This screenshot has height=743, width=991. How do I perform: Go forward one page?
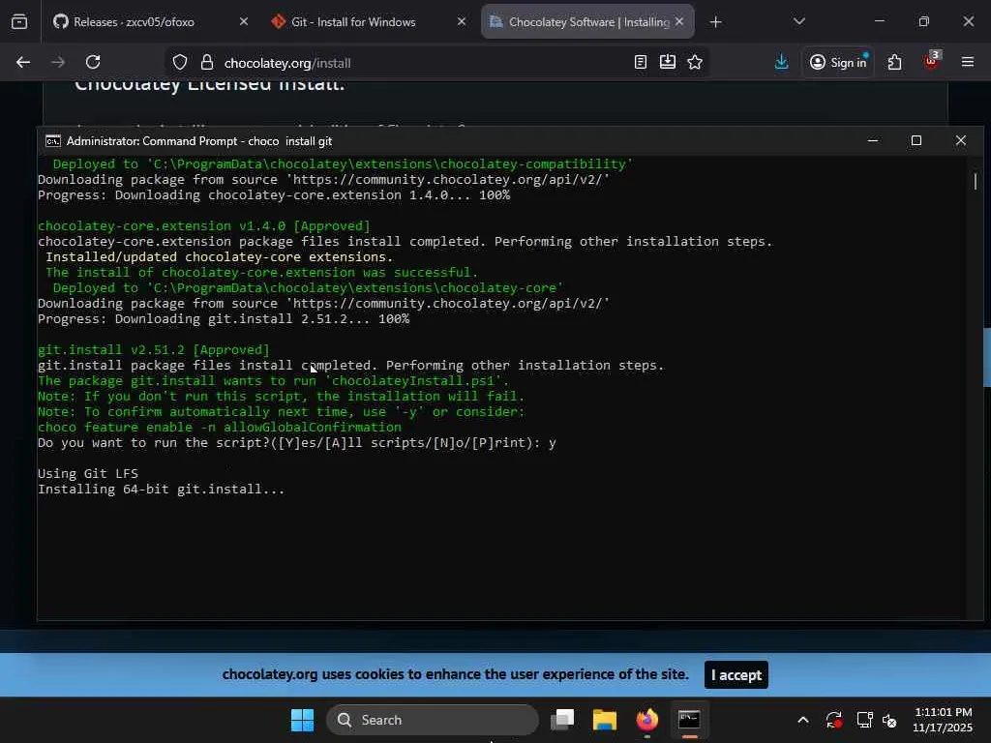pos(58,63)
